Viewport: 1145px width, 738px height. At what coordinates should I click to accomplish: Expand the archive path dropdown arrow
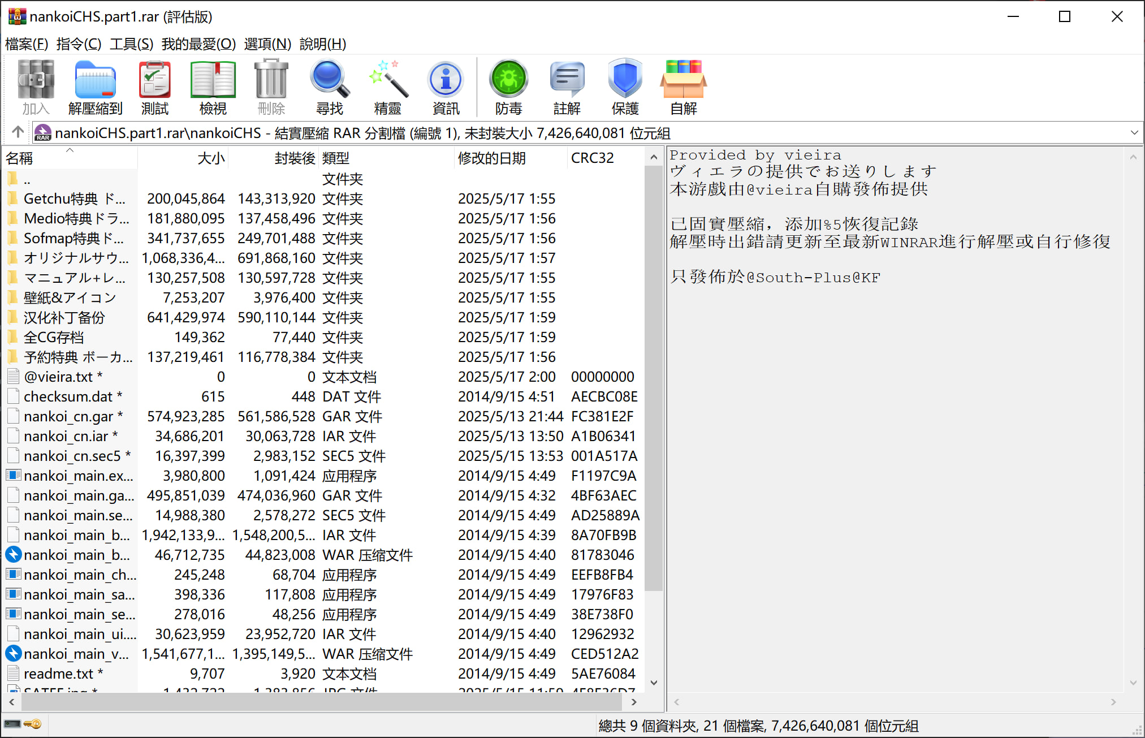[x=1134, y=133]
